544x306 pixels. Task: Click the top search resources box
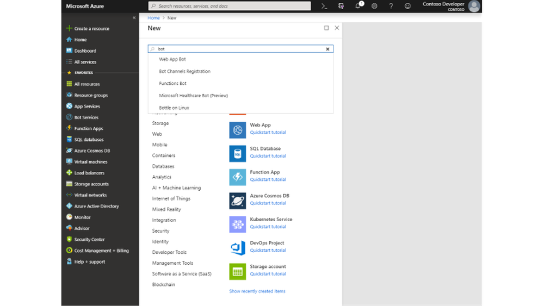click(230, 6)
